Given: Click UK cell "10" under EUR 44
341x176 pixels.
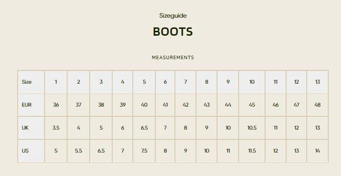Looking at the screenshot, I should click(x=228, y=128).
